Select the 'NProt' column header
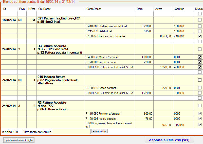 (x=31, y=9)
